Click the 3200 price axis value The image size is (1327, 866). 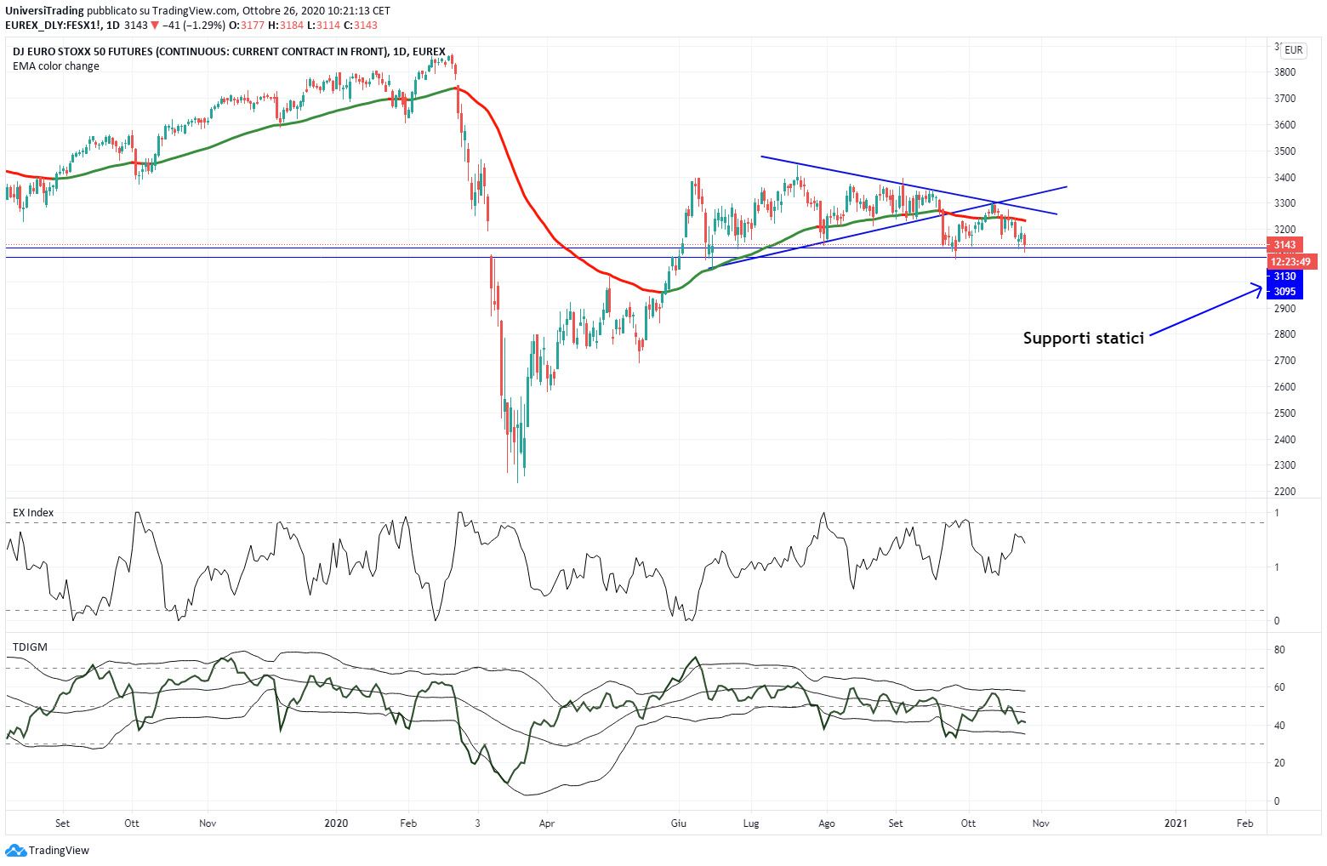click(x=1284, y=230)
